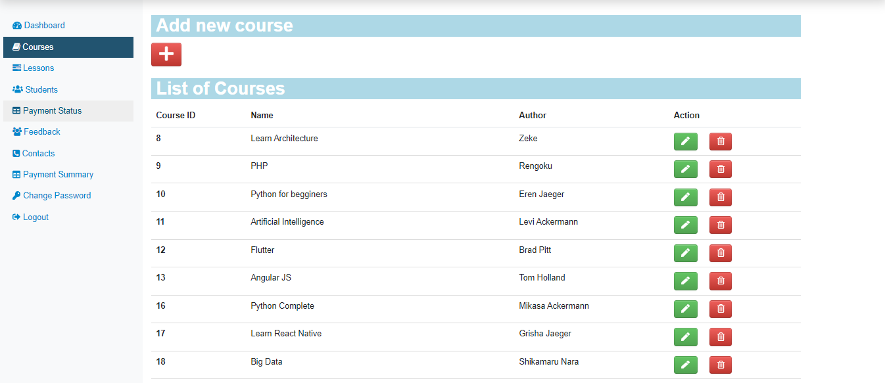This screenshot has height=383, width=885.
Task: Edit the Flutter course by Brad Pitt
Action: click(686, 253)
